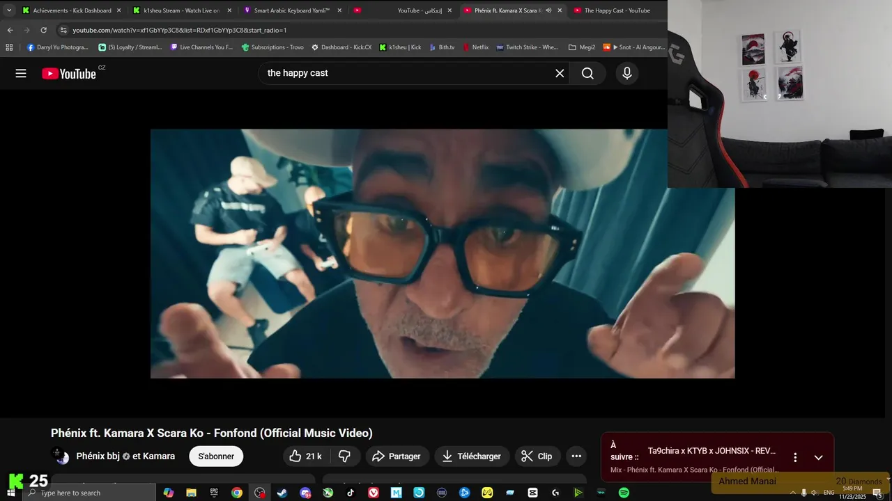Open File Explorer from the taskbar
This screenshot has height=501, width=892.
pyautogui.click(x=191, y=493)
